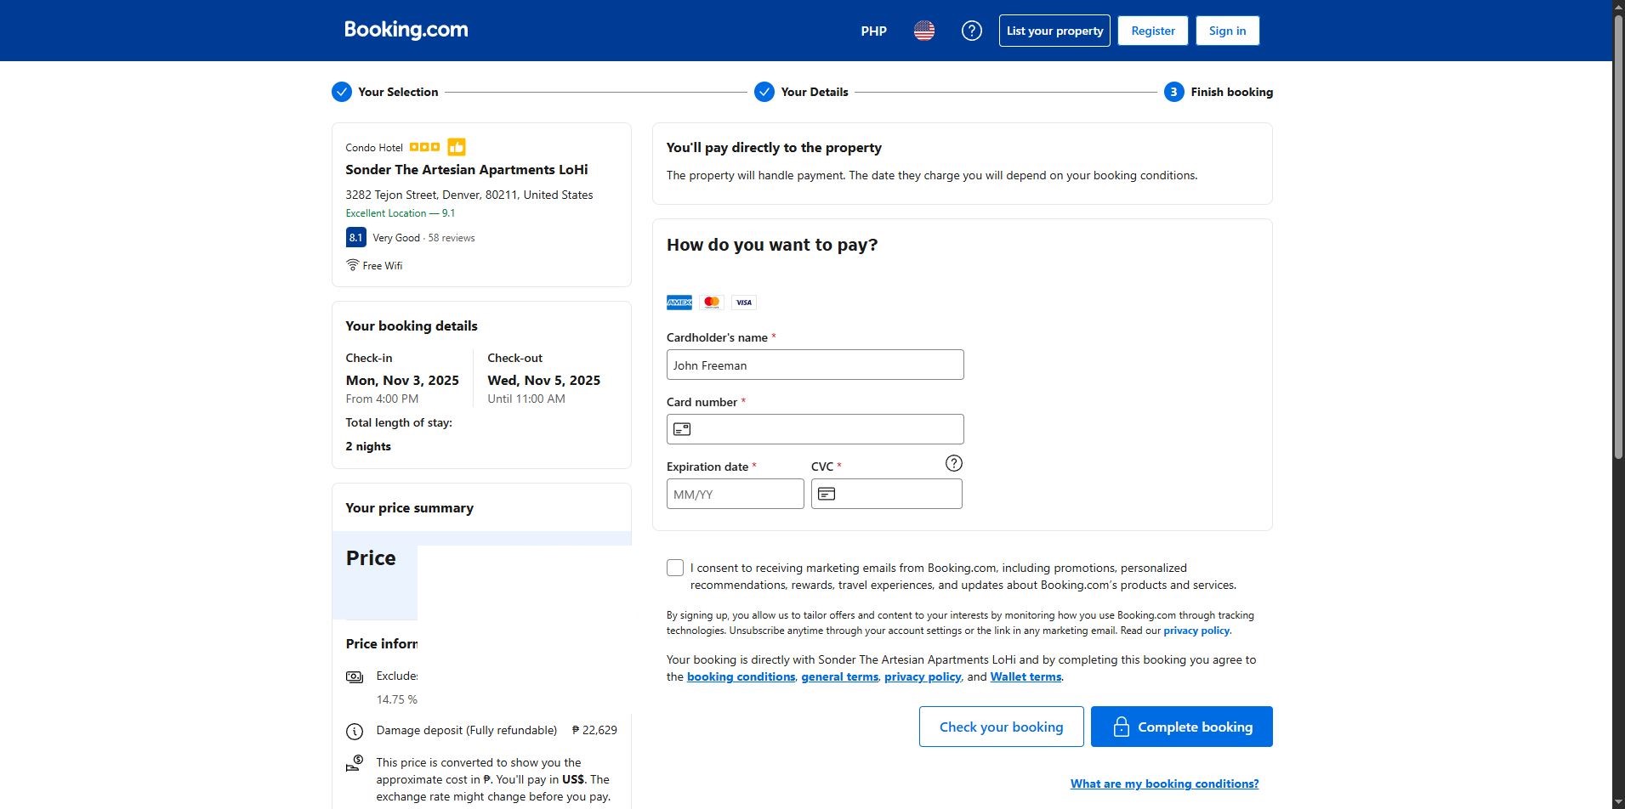Image resolution: width=1625 pixels, height=809 pixels.
Task: Click the Check your booking button
Action: (x=1001, y=727)
